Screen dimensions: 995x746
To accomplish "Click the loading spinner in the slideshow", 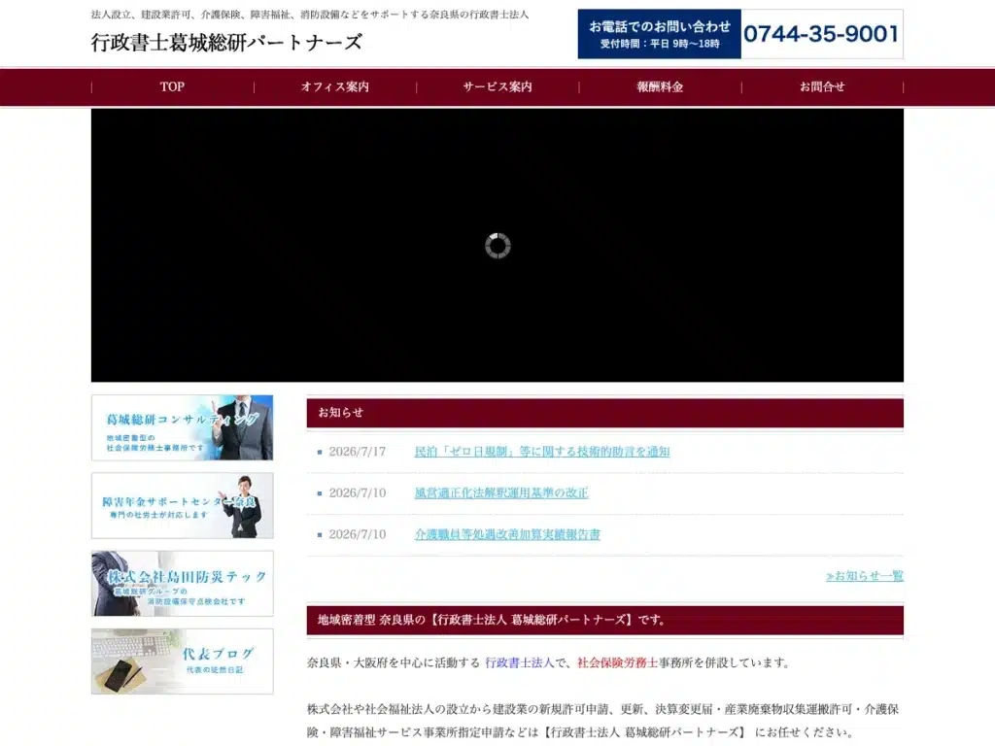I will coord(497,246).
